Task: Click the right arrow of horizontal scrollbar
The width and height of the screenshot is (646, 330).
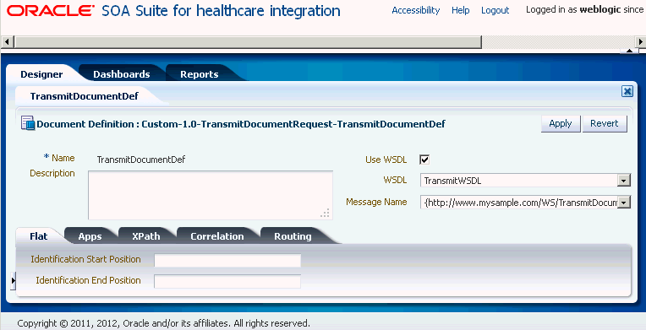Action: click(640, 42)
